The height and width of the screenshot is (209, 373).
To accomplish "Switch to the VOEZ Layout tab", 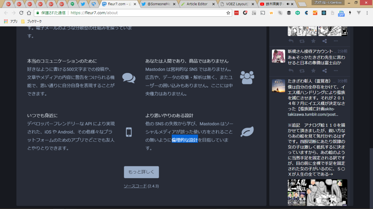I will tap(237, 4).
